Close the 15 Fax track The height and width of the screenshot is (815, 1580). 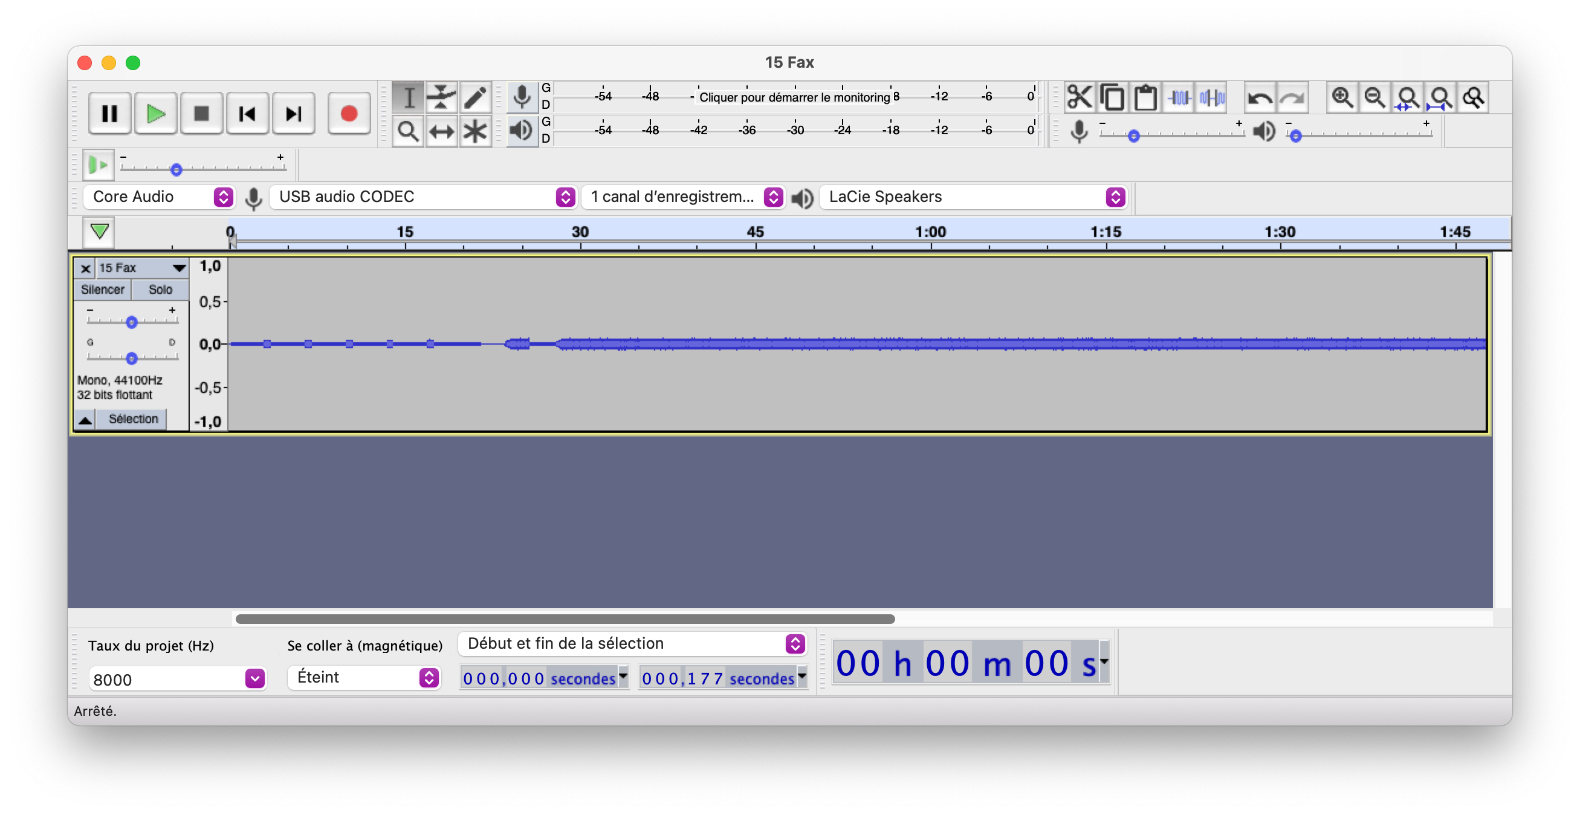pyautogui.click(x=85, y=268)
